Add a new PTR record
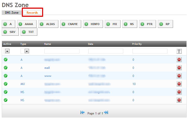189x119 pixels. pyautogui.click(x=147, y=24)
